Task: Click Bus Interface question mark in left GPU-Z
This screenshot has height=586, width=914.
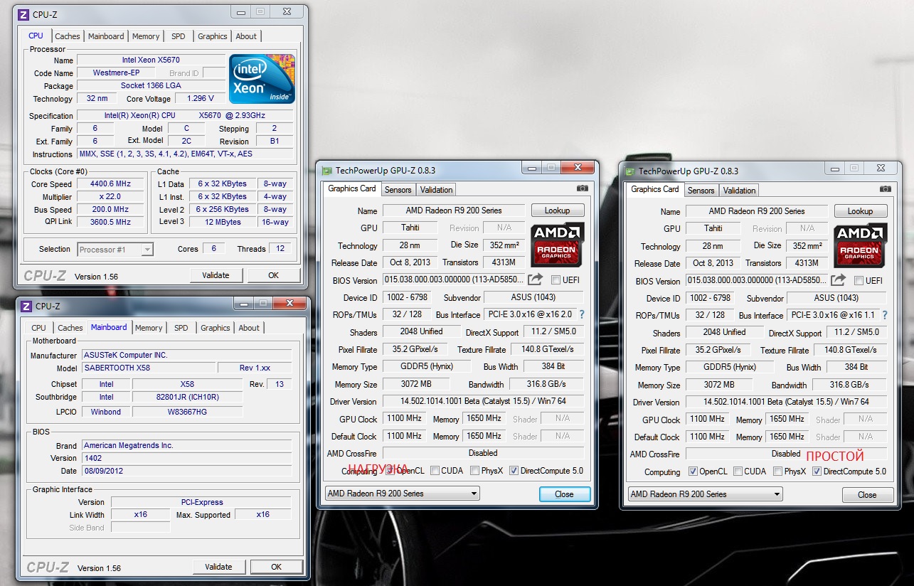Action: 582,314
